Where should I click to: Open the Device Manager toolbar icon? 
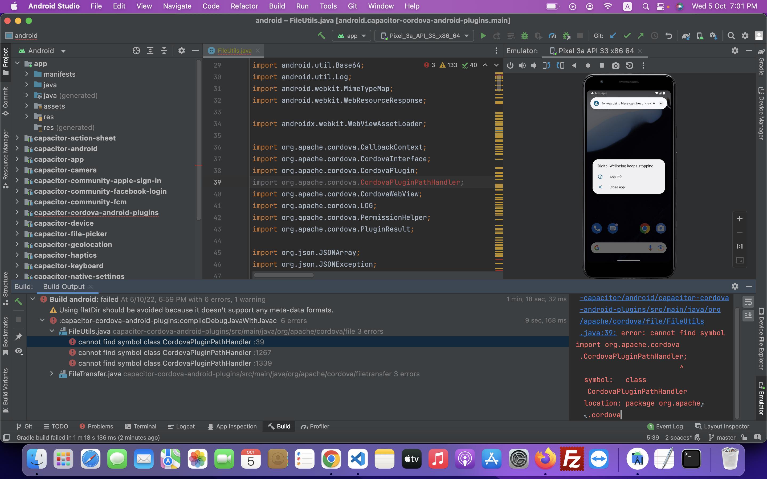click(x=700, y=36)
